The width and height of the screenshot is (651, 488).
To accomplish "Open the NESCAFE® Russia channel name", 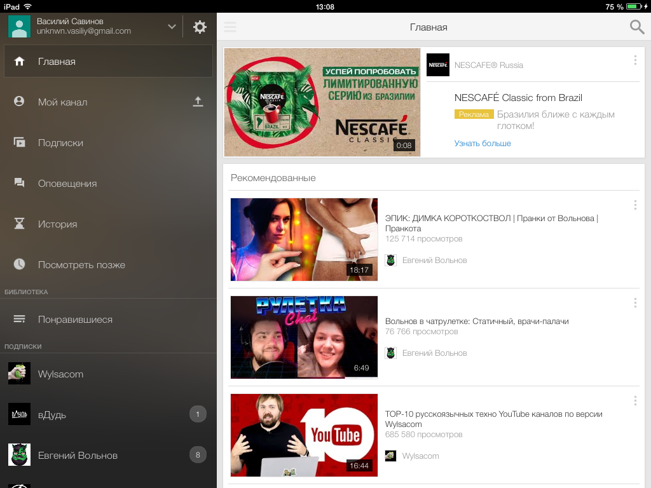I will coord(489,65).
